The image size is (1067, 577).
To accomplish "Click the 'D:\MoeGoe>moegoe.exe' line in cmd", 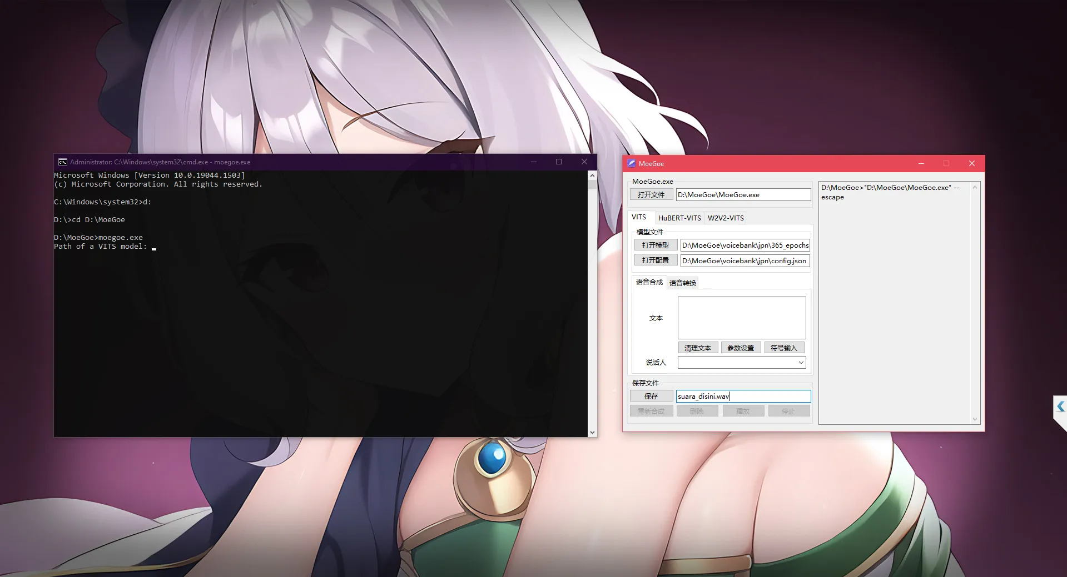I will click(x=98, y=238).
